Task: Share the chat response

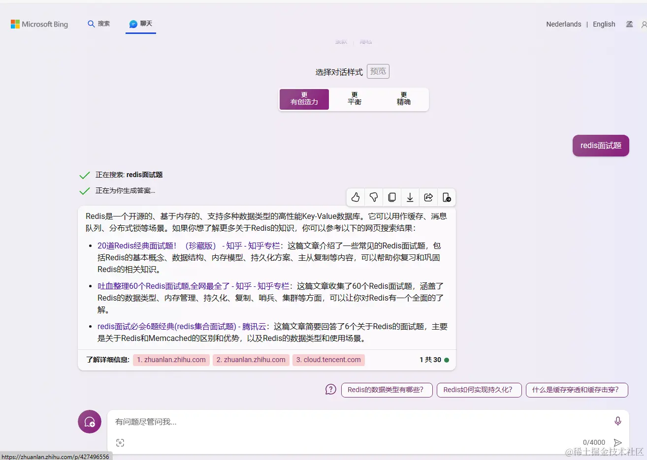Action: [x=428, y=197]
